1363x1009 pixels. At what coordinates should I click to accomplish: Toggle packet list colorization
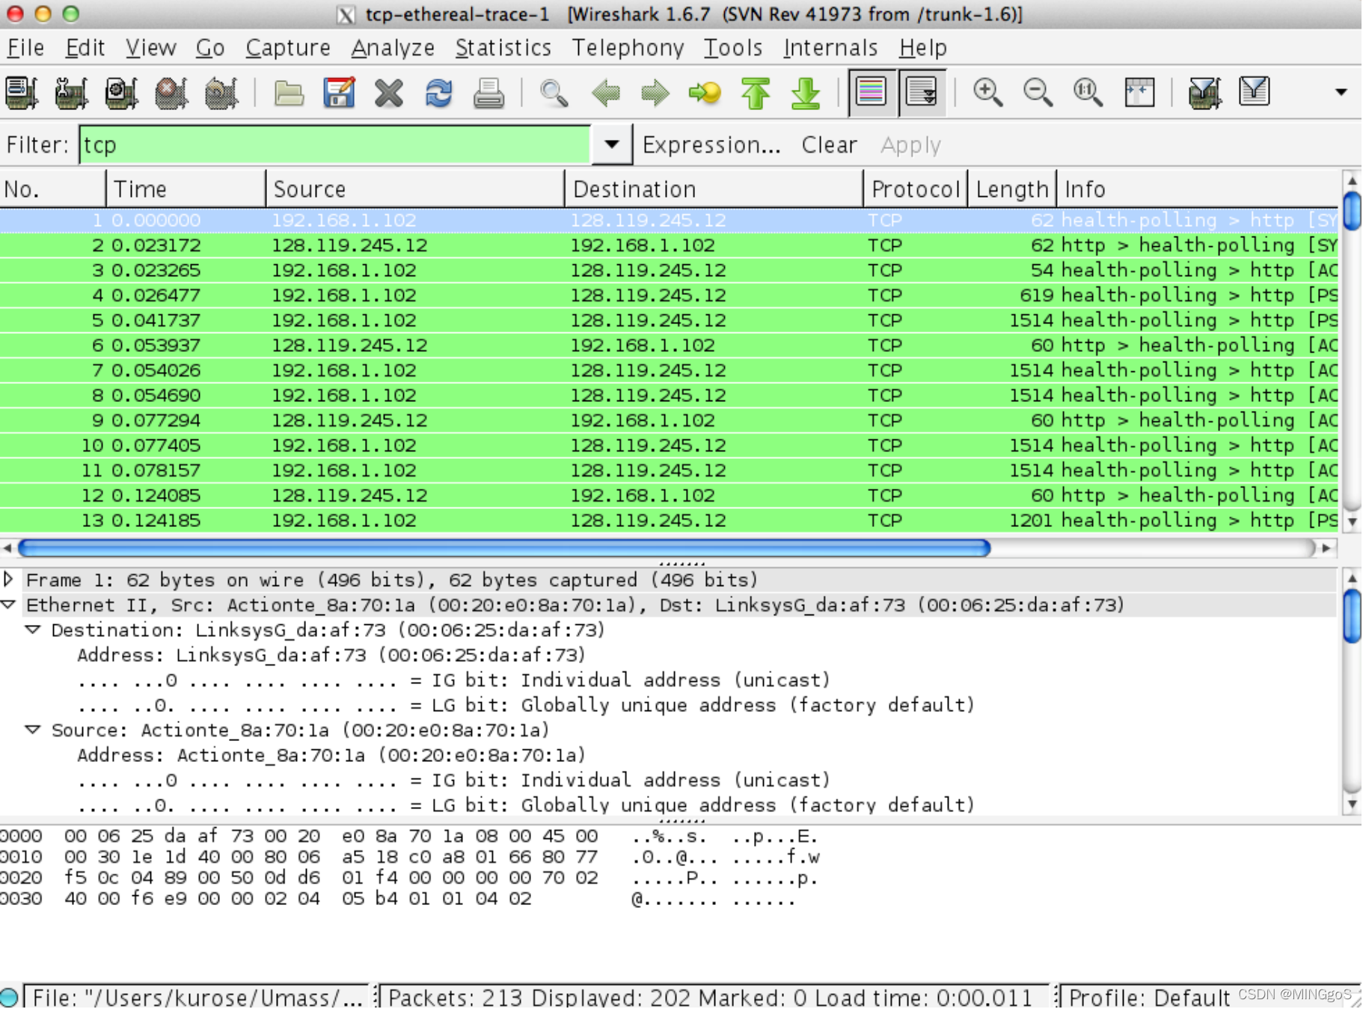(x=872, y=93)
